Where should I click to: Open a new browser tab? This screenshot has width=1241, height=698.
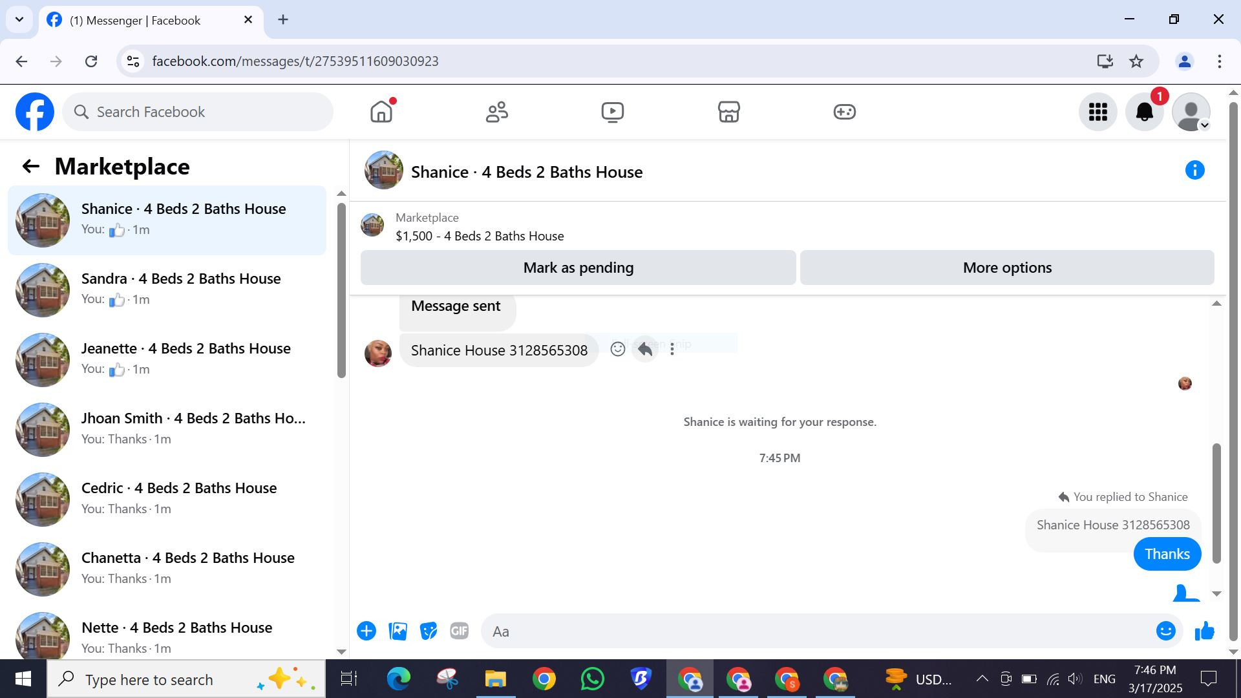283,19
